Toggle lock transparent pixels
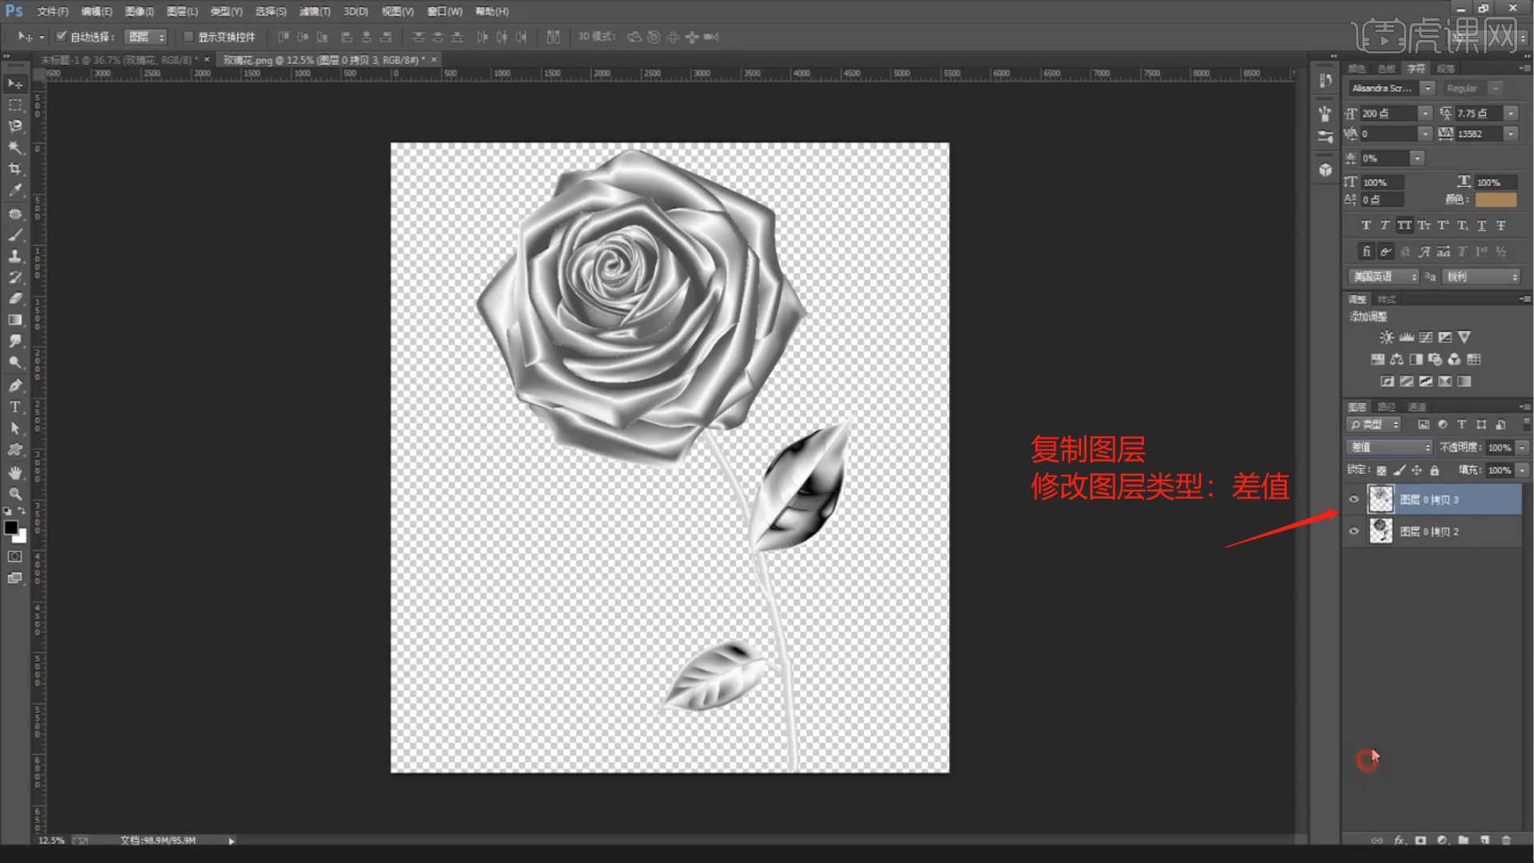Viewport: 1534px width, 863px height. point(1381,470)
